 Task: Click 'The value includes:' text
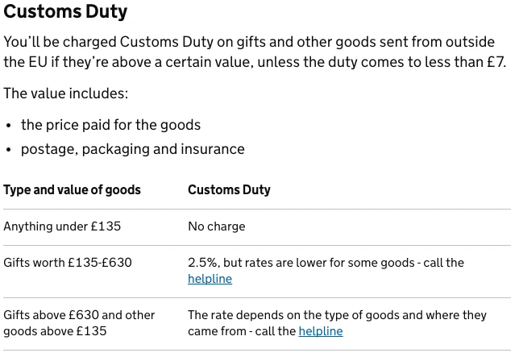(x=65, y=93)
